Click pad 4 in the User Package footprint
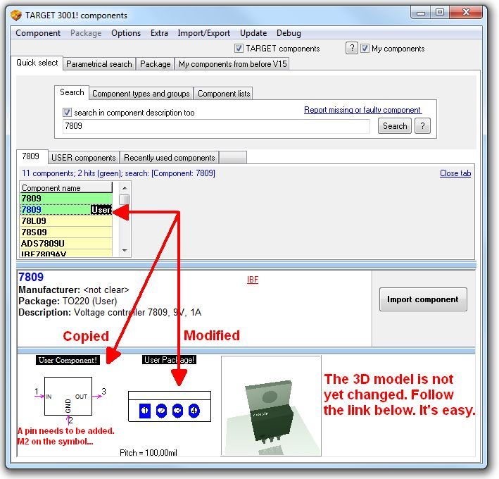The image size is (499, 479). tap(194, 410)
